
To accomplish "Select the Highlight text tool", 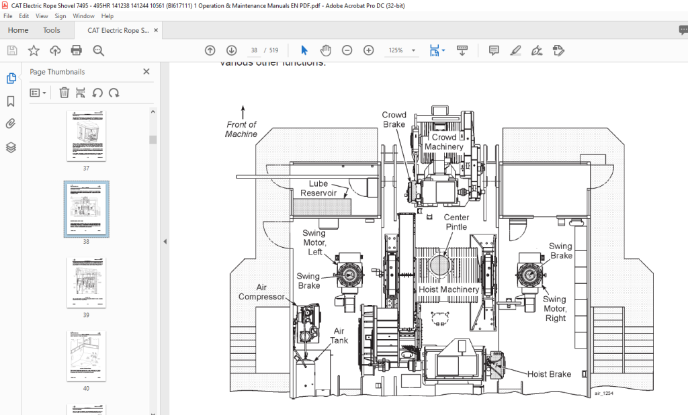I will pyautogui.click(x=515, y=50).
